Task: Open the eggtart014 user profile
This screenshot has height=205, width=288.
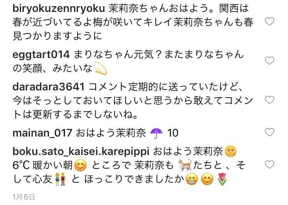Action: (x=41, y=55)
